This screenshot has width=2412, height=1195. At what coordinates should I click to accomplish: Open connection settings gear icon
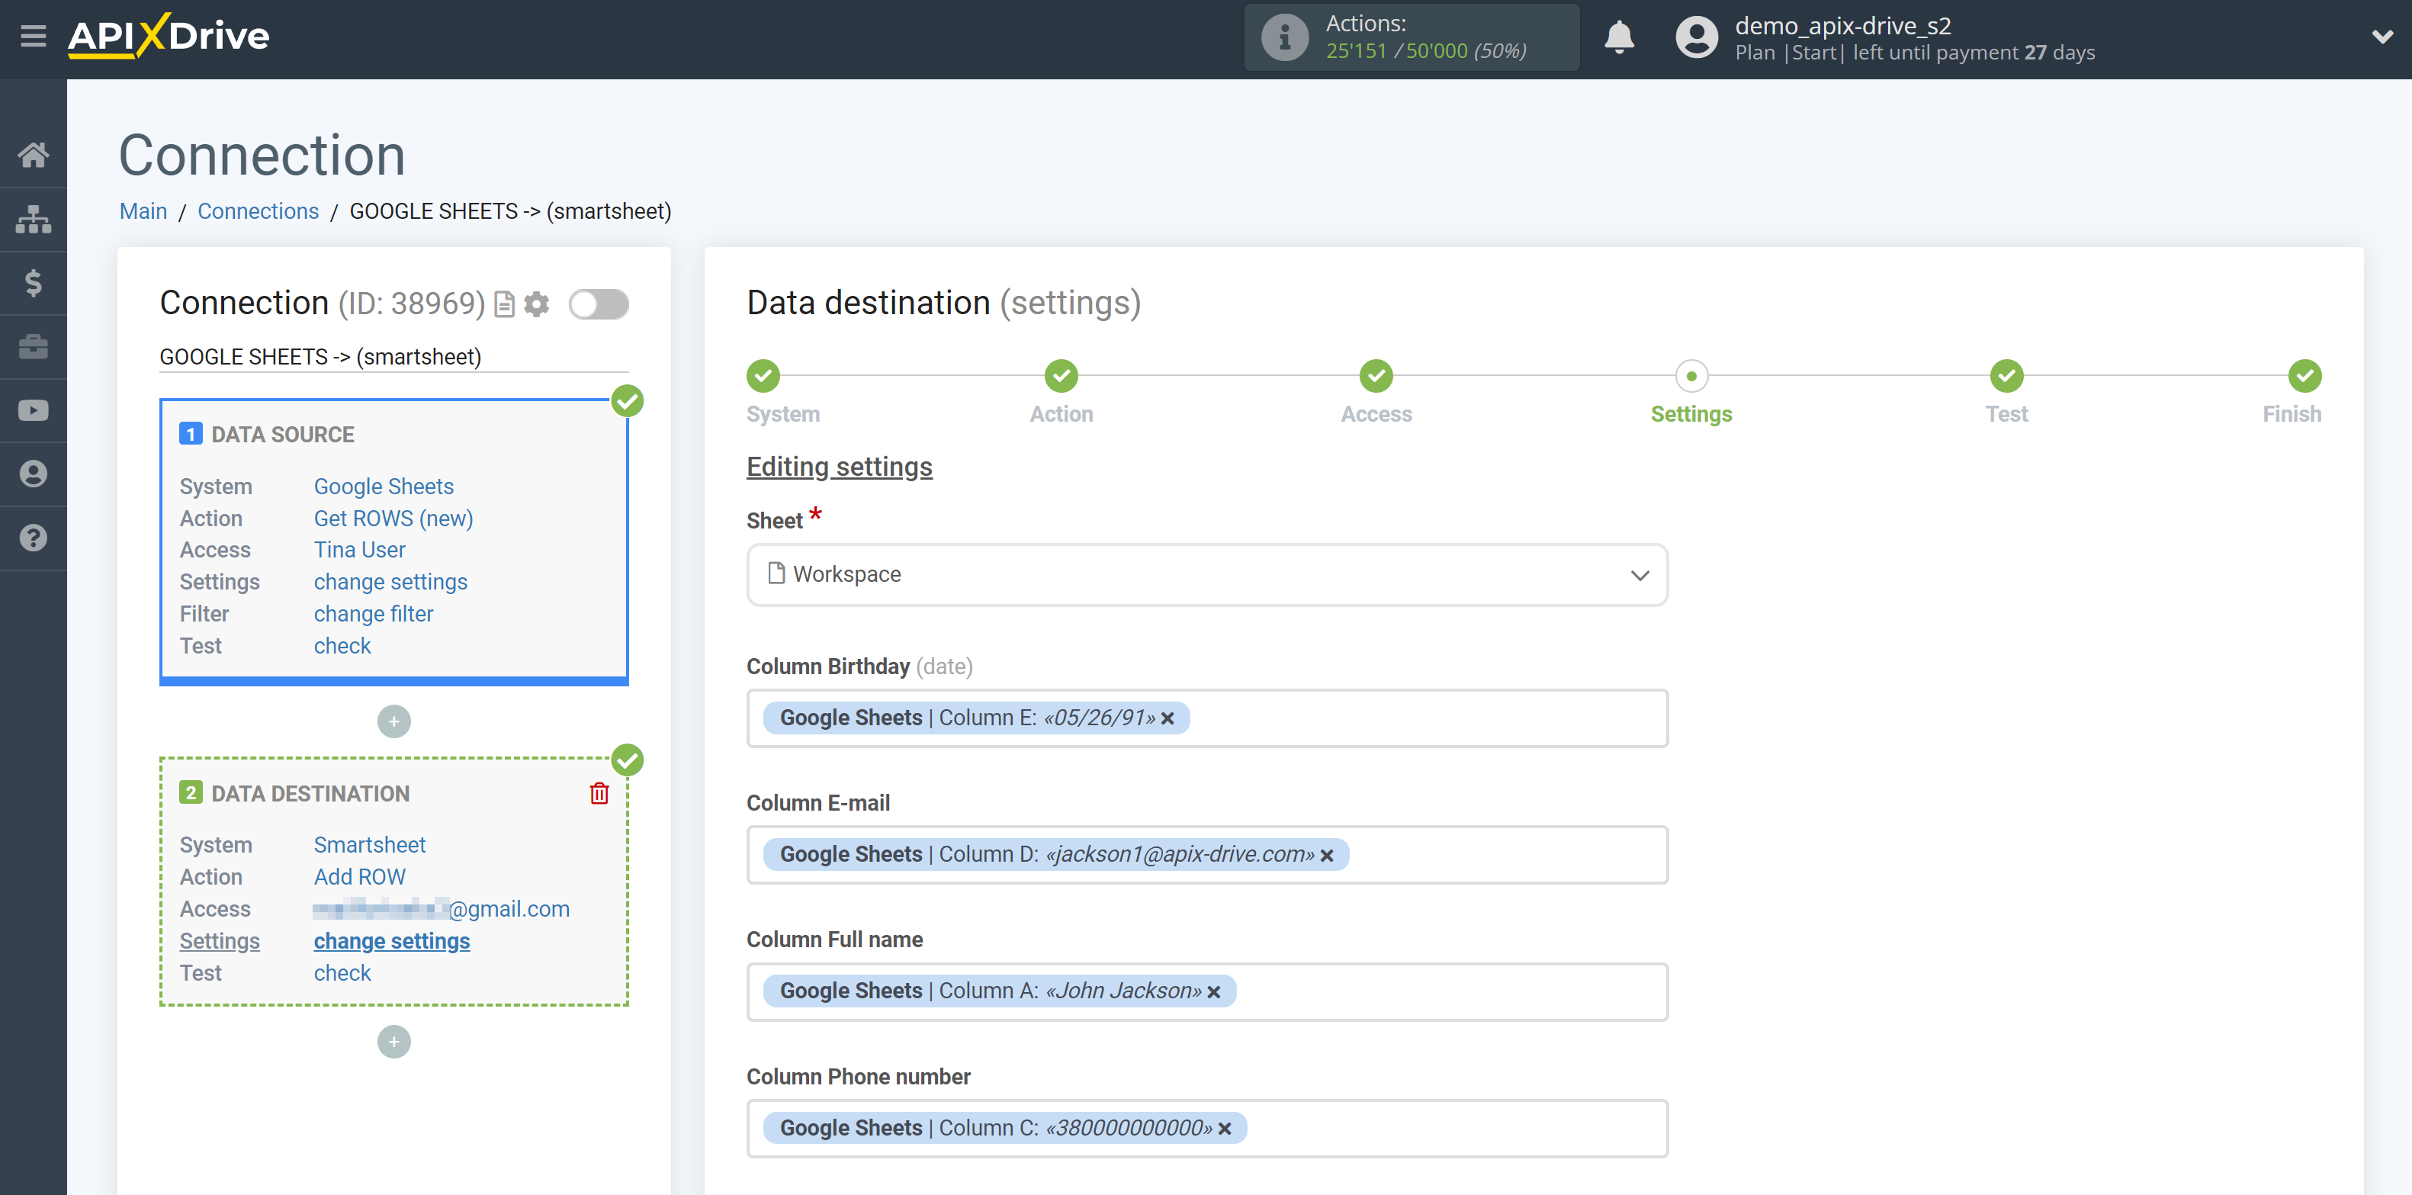tap(537, 304)
